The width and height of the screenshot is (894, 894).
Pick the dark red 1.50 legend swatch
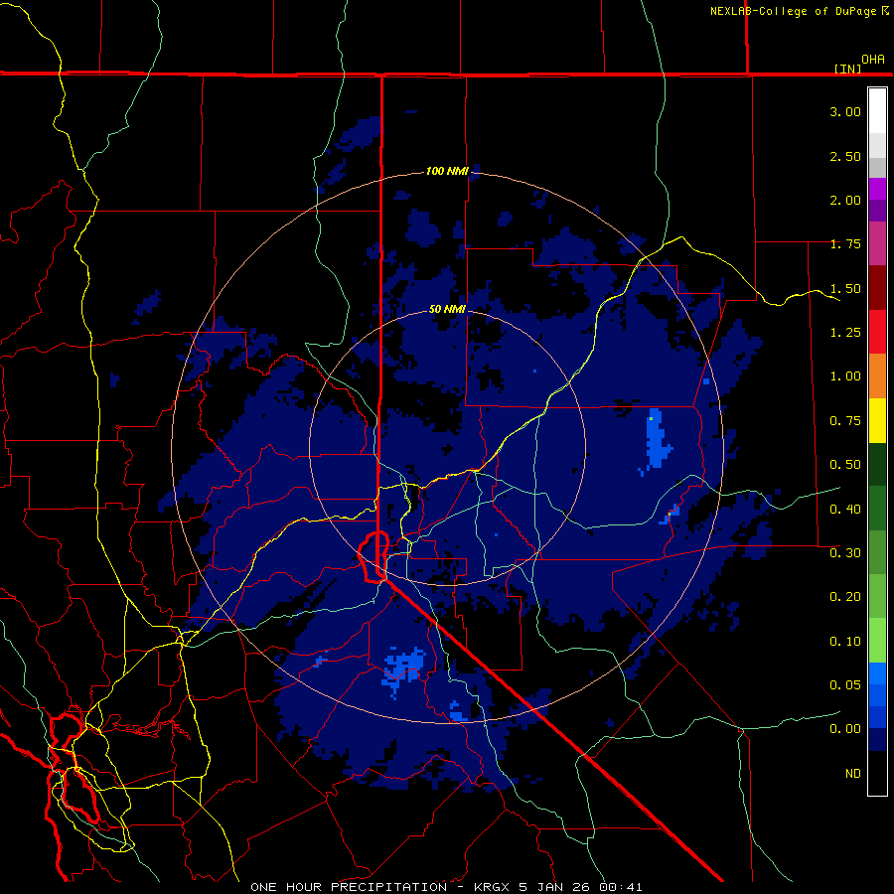pyautogui.click(x=877, y=288)
